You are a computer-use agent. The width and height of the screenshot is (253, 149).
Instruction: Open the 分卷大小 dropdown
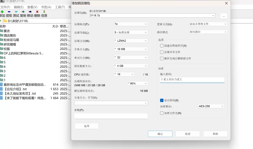pos(111,103)
